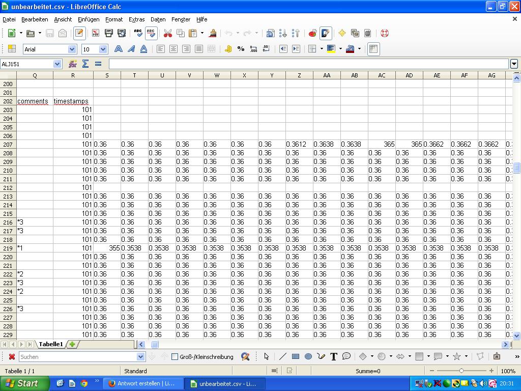
Task: Click the vertical scrollbar thumb
Action: (x=516, y=167)
